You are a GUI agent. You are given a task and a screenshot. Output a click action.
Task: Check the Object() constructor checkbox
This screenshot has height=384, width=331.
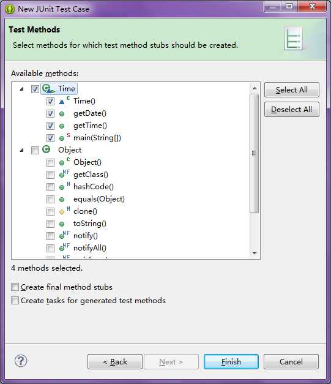50,162
